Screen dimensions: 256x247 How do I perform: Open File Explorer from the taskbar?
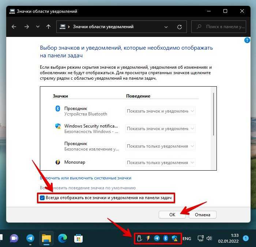pyautogui.click(x=46, y=239)
